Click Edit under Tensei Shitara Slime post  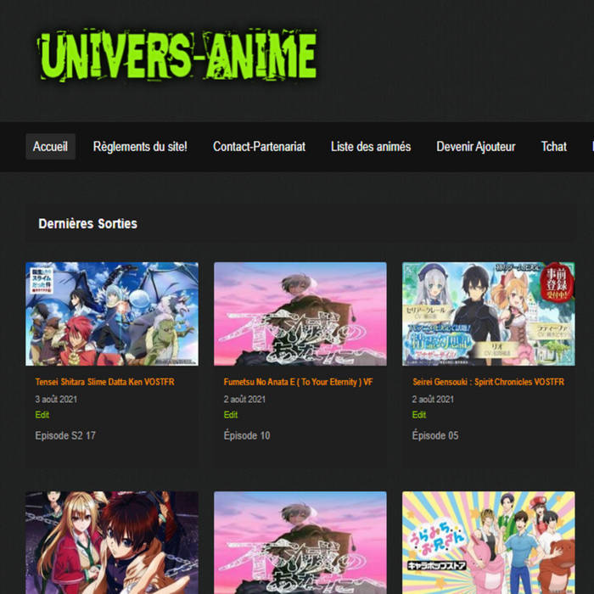click(42, 415)
